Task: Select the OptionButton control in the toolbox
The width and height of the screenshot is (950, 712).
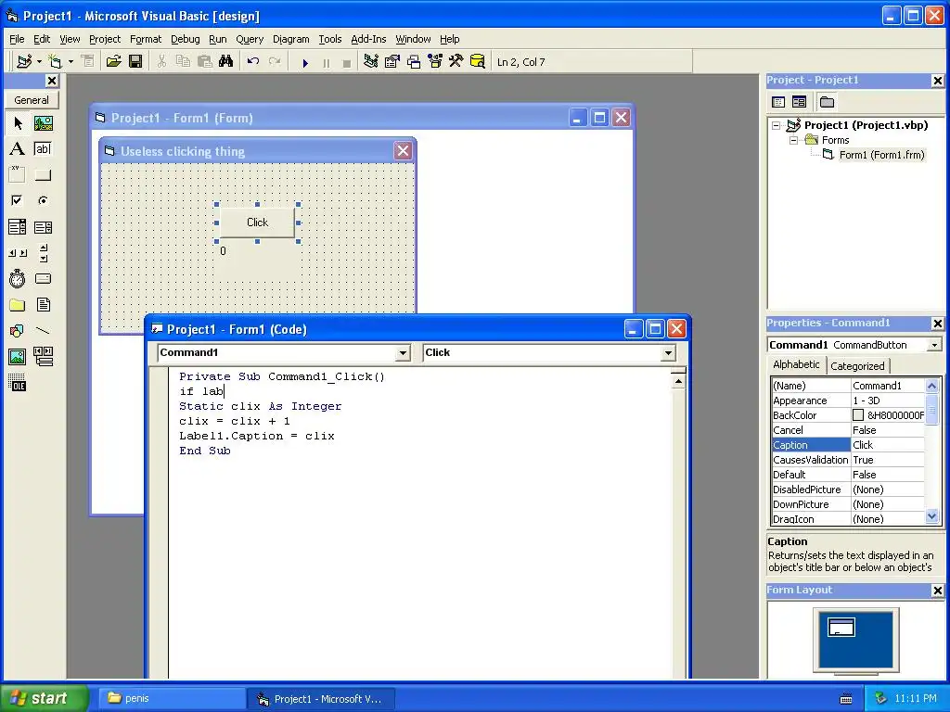Action: [43, 200]
